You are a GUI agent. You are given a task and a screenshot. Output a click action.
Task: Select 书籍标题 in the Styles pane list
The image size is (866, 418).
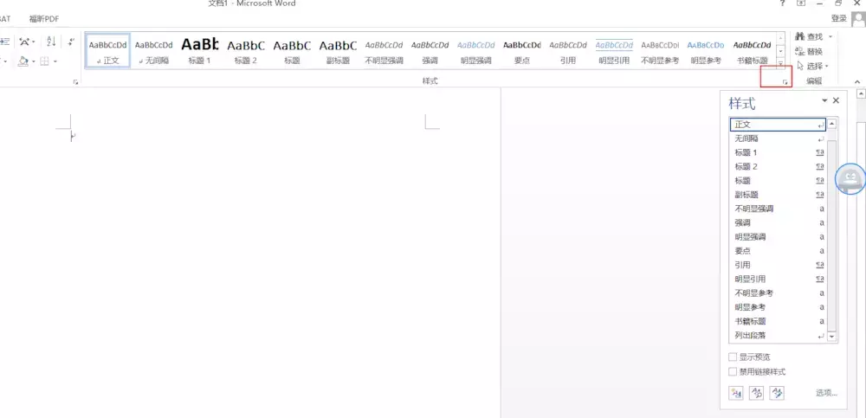779,321
